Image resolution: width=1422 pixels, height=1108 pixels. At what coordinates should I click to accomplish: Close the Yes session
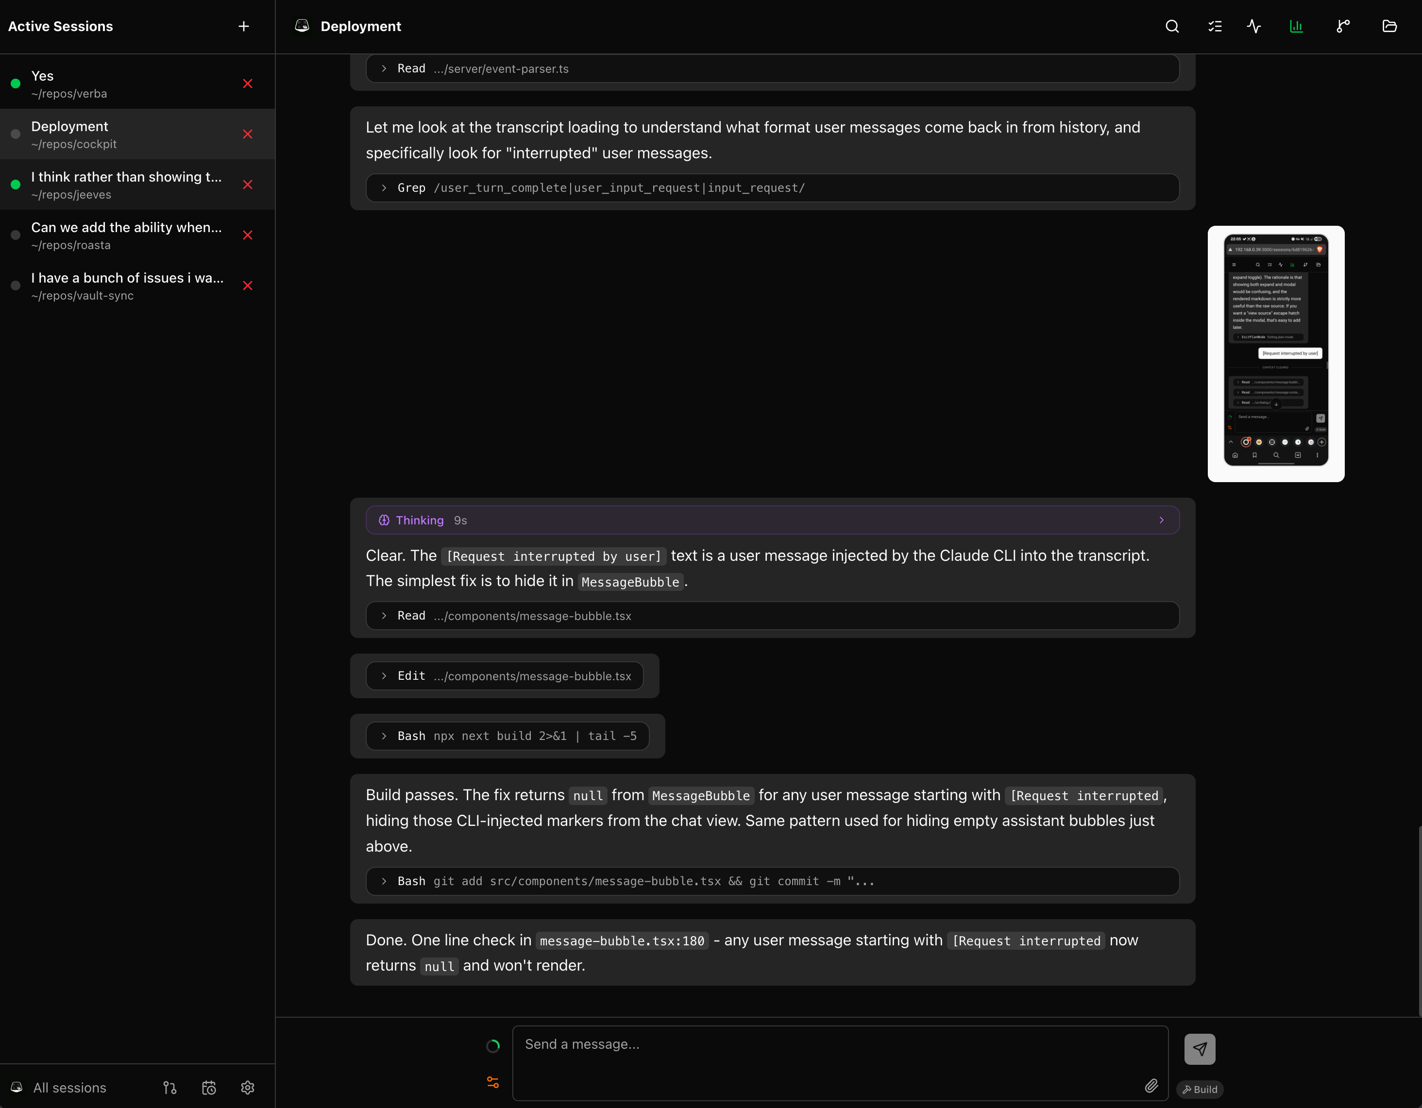[x=247, y=84]
